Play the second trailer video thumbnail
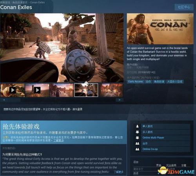Image resolution: width=196 pixels, height=176 pixels. [x=37, y=90]
